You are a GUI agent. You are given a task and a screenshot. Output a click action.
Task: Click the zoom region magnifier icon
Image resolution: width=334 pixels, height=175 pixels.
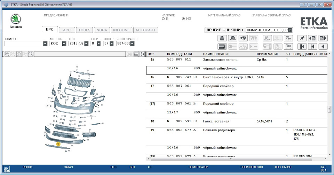pos(19,54)
